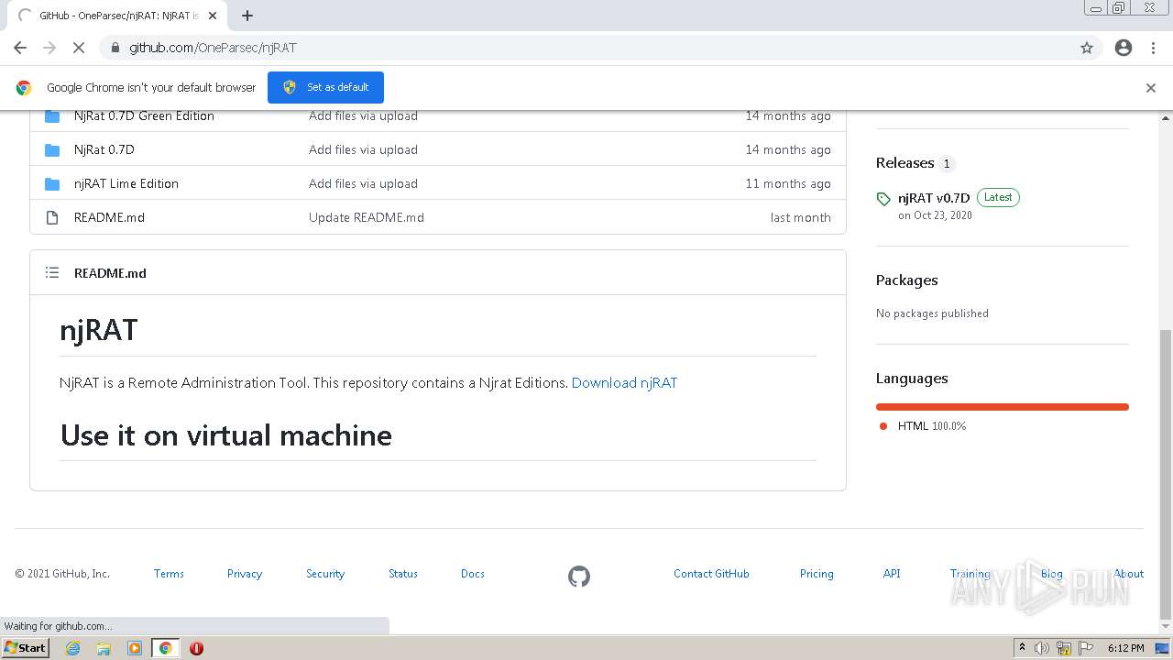Dismiss the default browser infobar
The height and width of the screenshot is (660, 1173).
point(1151,88)
